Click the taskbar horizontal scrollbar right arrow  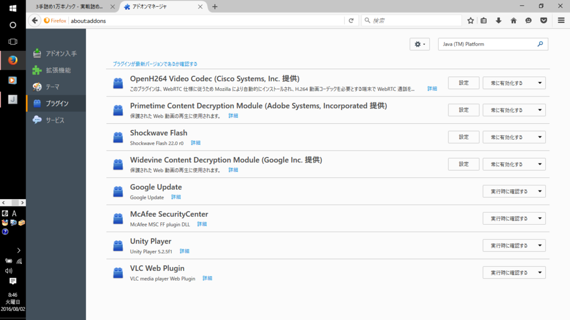[22, 202]
